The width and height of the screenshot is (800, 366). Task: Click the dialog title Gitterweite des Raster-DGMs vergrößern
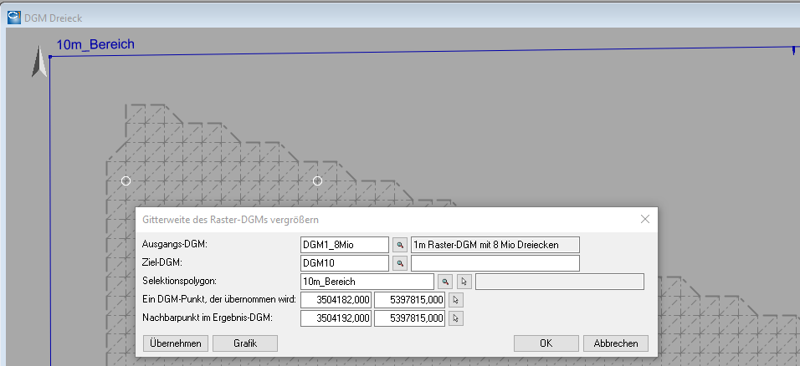click(x=229, y=220)
